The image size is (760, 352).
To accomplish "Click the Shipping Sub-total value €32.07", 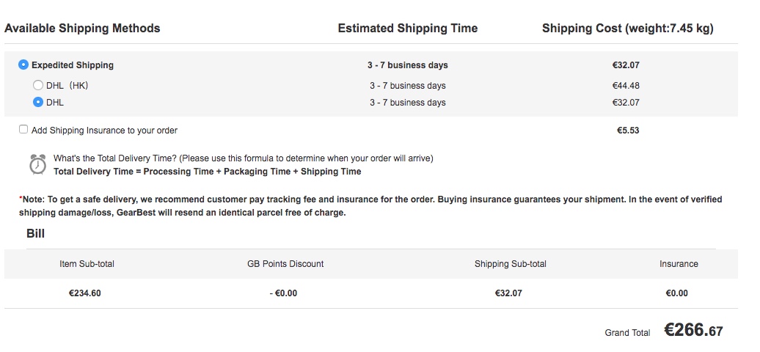I will coord(508,293).
